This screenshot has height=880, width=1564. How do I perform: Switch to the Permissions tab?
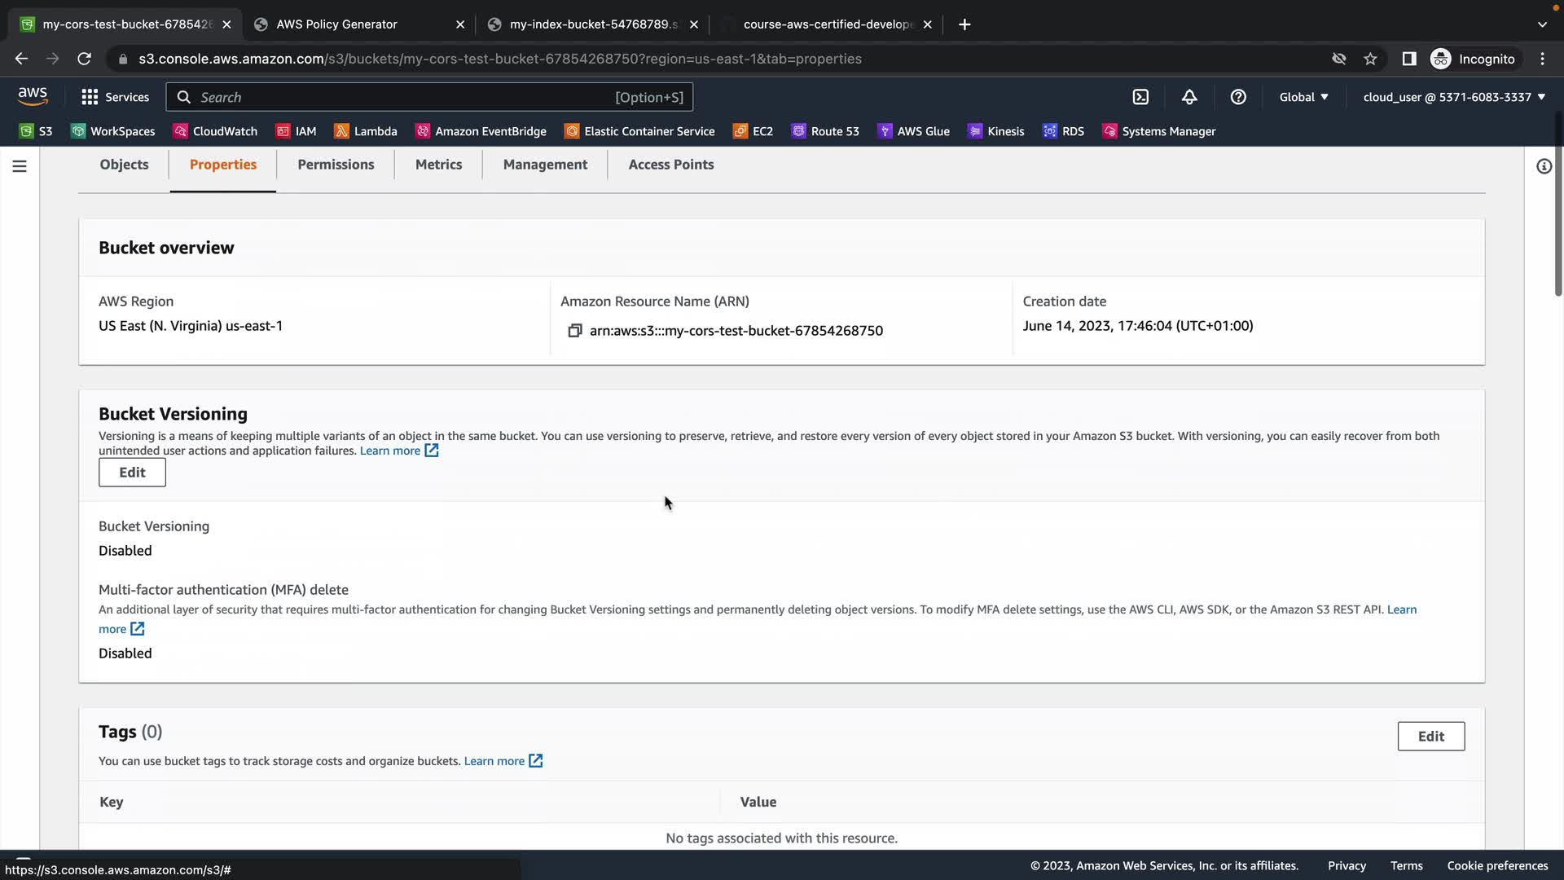pyautogui.click(x=336, y=165)
